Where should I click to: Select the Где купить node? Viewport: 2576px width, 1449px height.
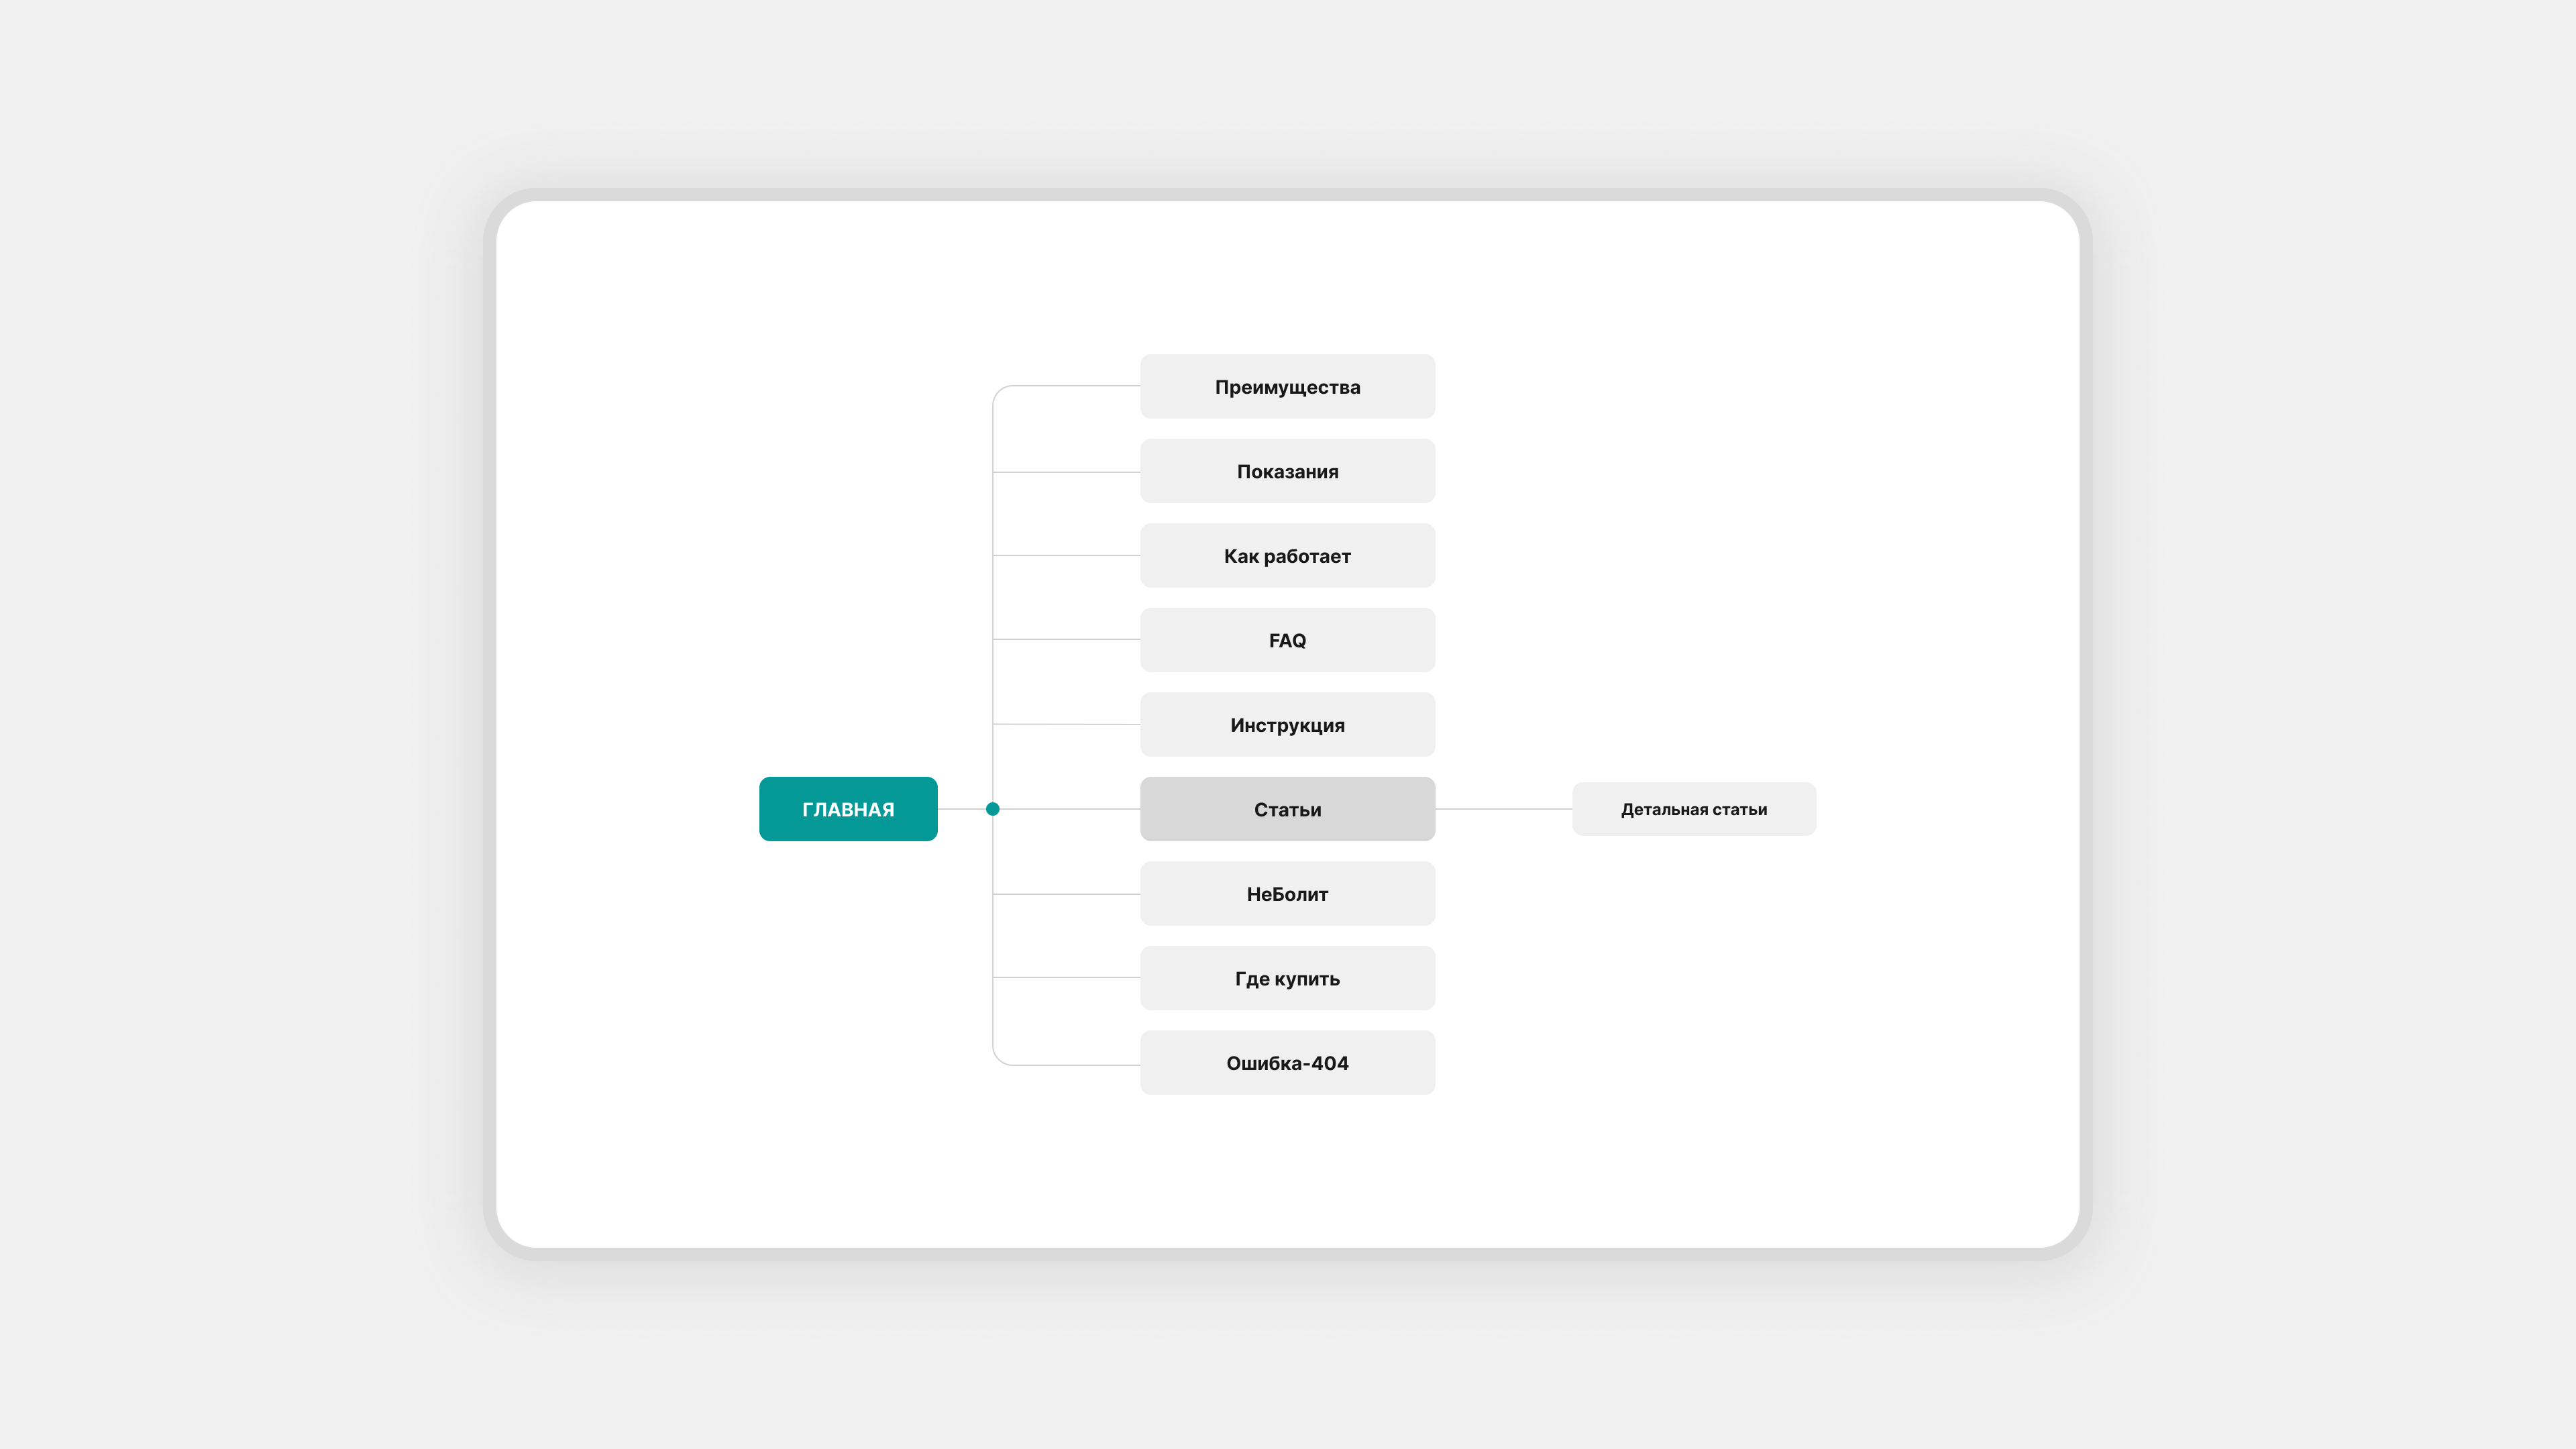[x=1287, y=978]
